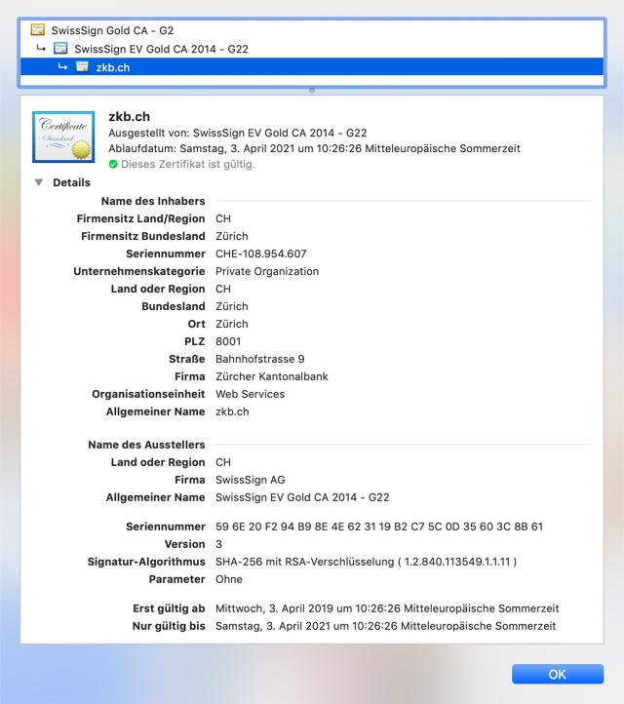Click the SHA-256 signature algorithm value
Image resolution: width=624 pixels, height=704 pixels.
coord(366,562)
